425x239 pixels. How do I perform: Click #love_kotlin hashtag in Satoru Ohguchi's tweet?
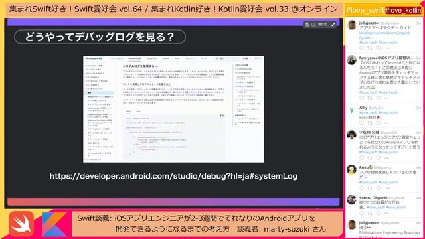[x=396, y=208]
